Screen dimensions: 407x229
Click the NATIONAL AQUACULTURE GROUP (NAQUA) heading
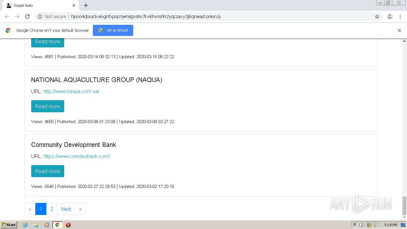pyautogui.click(x=97, y=80)
